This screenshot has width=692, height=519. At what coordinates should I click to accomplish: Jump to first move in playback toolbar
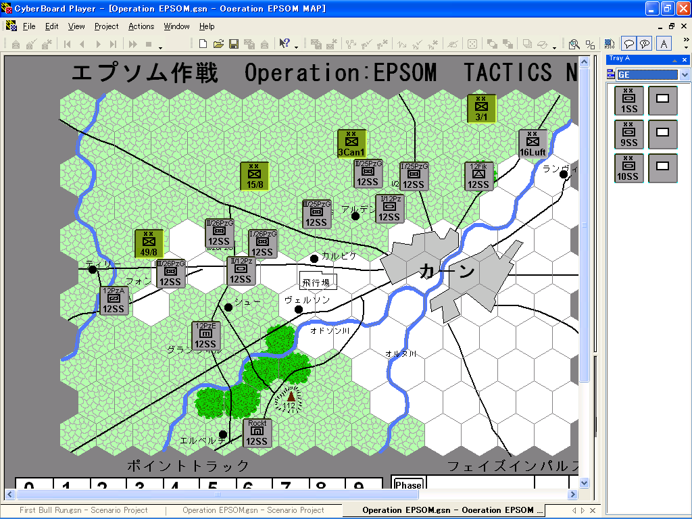tap(67, 44)
